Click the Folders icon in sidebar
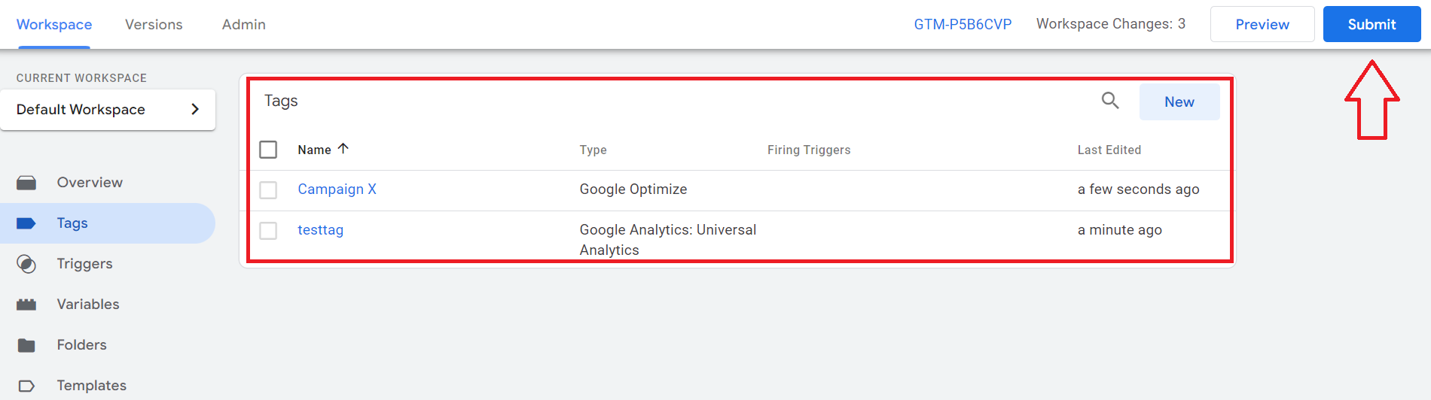This screenshot has width=1431, height=400. [x=26, y=345]
